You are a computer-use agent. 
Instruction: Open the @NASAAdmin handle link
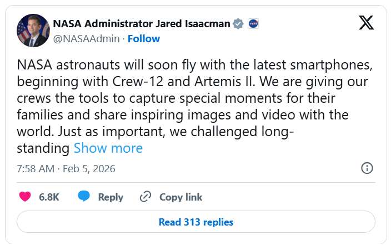(x=87, y=39)
